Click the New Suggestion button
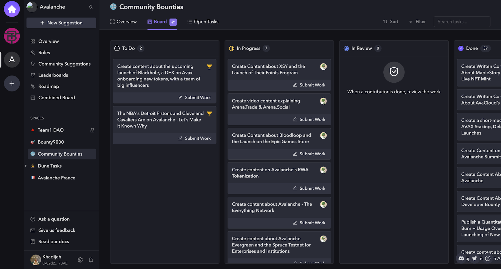The width and height of the screenshot is (501, 269). [x=61, y=23]
